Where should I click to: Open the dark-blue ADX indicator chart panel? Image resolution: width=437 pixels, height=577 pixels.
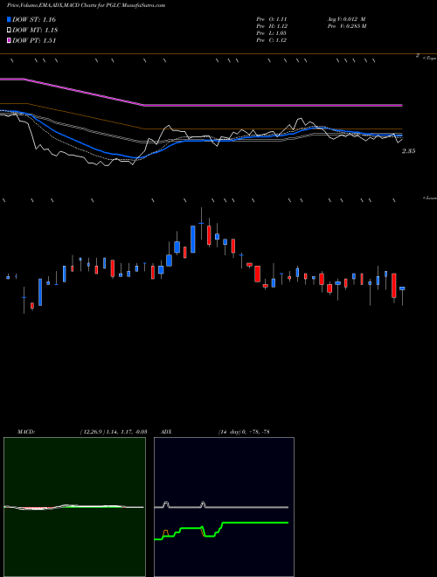(x=224, y=507)
